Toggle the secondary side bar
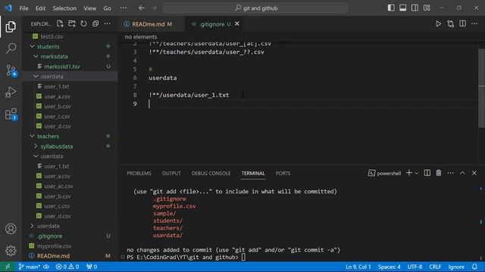 [415, 8]
